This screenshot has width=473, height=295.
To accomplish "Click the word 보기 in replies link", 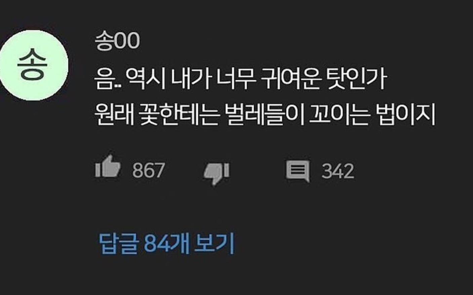I will pyautogui.click(x=214, y=244).
